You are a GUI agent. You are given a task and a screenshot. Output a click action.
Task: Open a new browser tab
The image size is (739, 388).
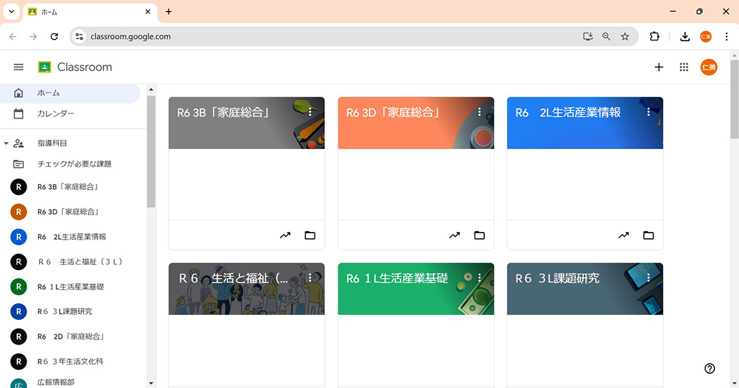(169, 12)
